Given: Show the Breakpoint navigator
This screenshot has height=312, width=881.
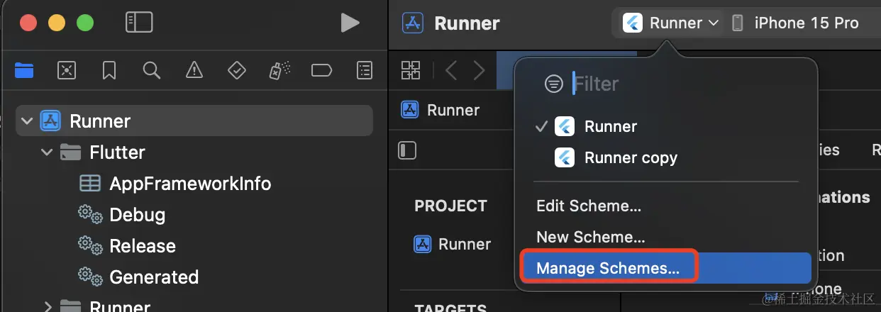Looking at the screenshot, I should tap(321, 69).
